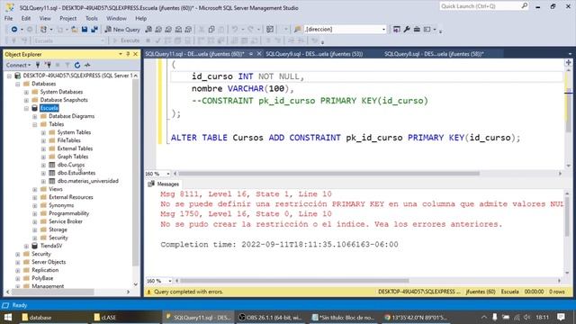Click the 'Msg 8111, Level 16' error line
This screenshot has width=576, height=324.
point(246,194)
